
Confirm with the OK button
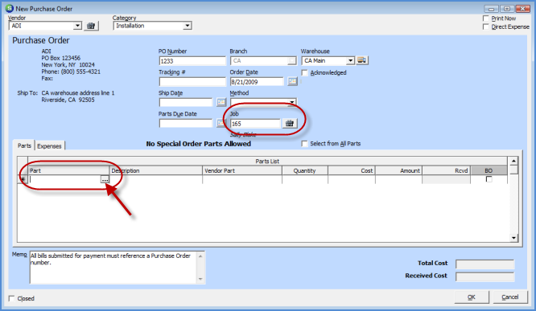coord(472,297)
